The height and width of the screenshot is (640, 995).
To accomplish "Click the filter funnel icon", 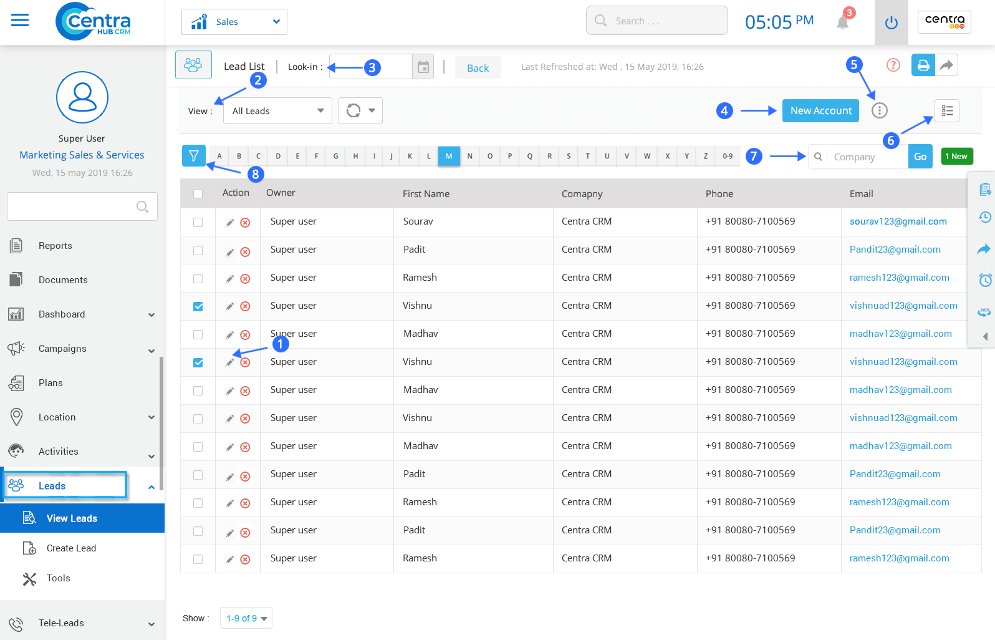I will tap(194, 156).
